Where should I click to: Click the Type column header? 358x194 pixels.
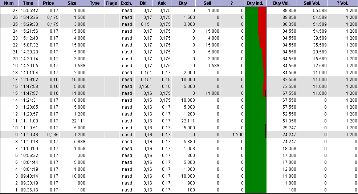[95, 3]
